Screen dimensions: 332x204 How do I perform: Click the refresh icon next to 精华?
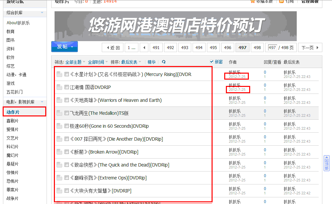point(164,62)
